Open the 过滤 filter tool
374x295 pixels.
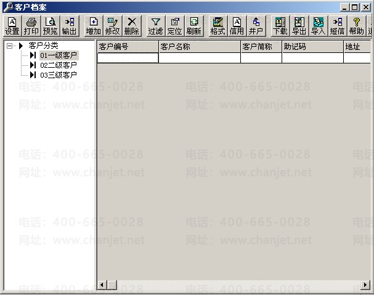[x=155, y=26]
